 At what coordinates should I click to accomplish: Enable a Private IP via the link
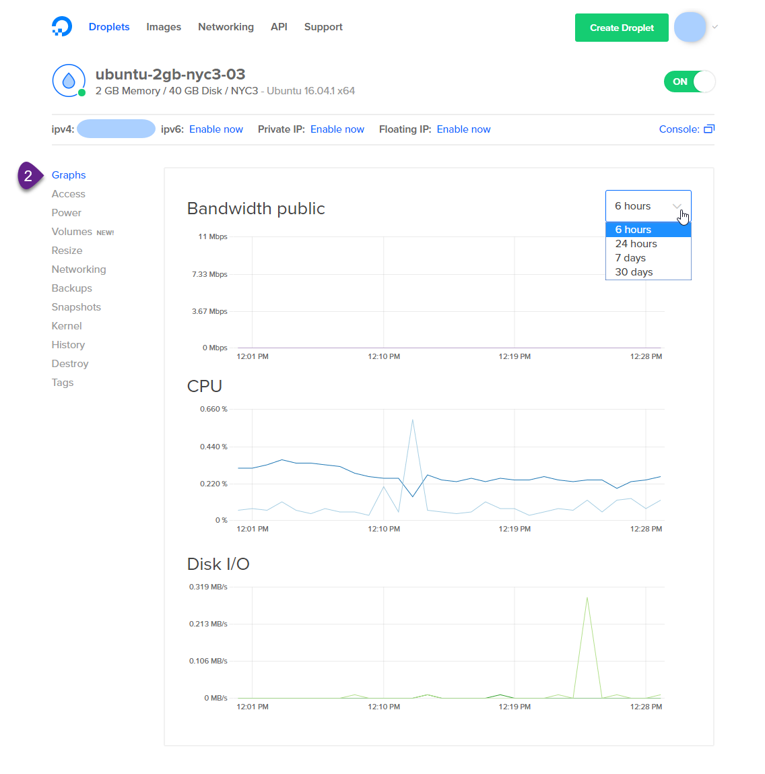(x=337, y=129)
